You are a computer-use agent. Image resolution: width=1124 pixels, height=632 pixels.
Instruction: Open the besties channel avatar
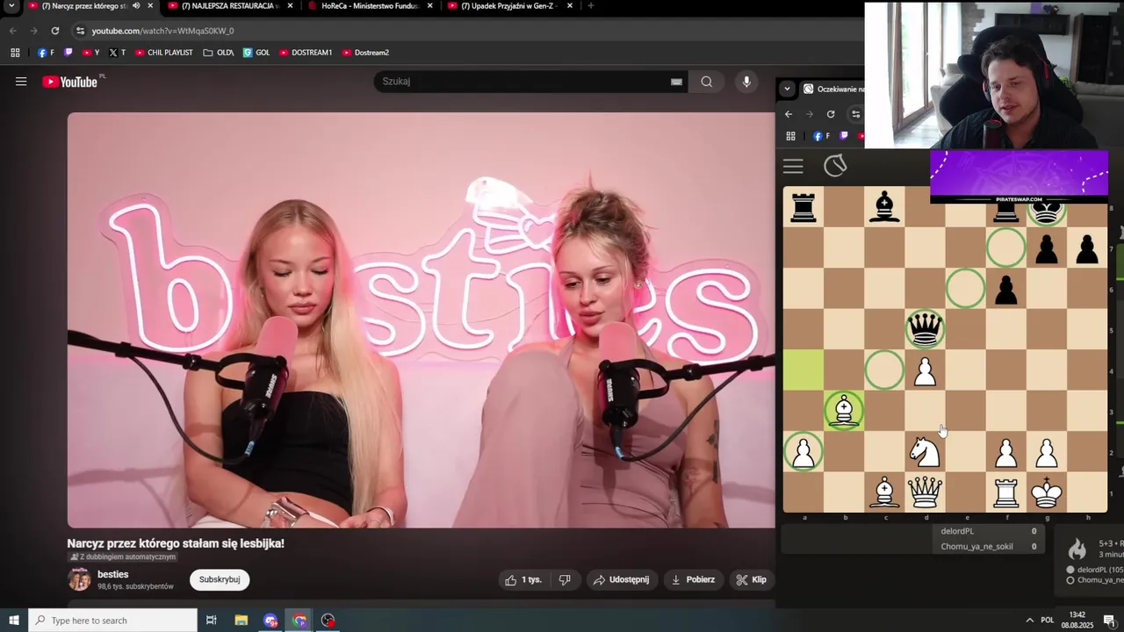79,579
